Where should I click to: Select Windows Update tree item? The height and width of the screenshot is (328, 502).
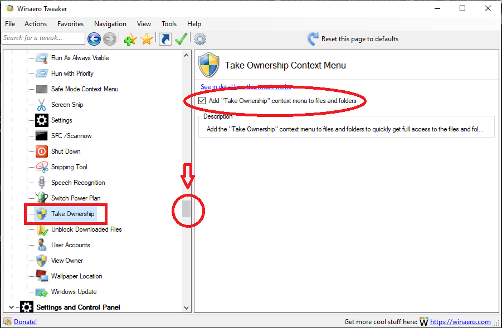74,292
